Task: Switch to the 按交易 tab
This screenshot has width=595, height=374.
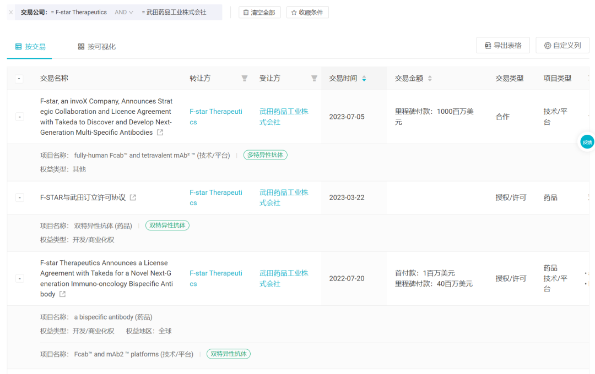Action: pyautogui.click(x=30, y=47)
